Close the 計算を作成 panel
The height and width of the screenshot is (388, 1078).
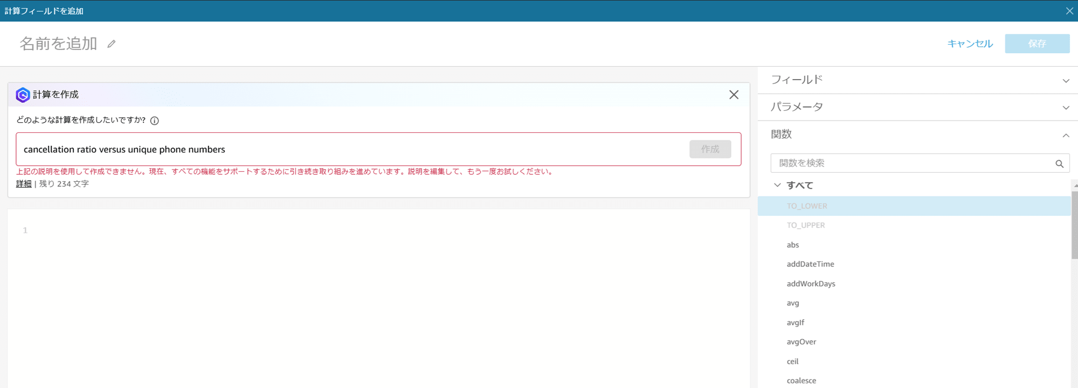[x=734, y=95]
